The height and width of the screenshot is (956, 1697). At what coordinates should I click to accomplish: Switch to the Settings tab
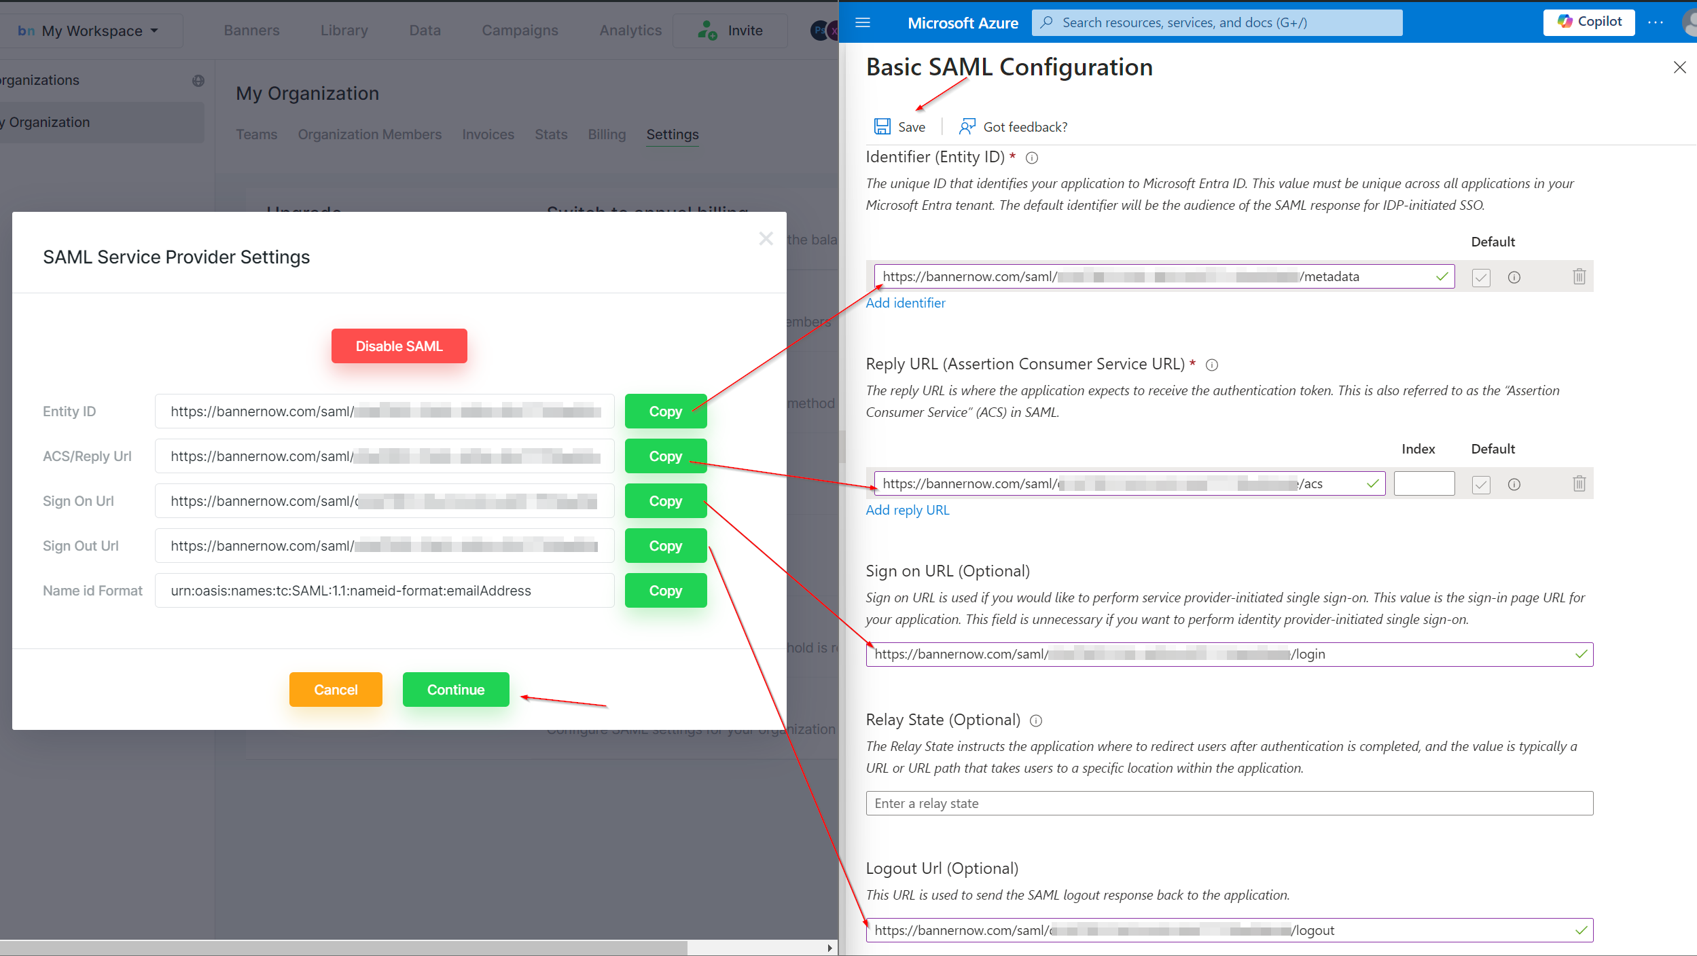(x=673, y=134)
